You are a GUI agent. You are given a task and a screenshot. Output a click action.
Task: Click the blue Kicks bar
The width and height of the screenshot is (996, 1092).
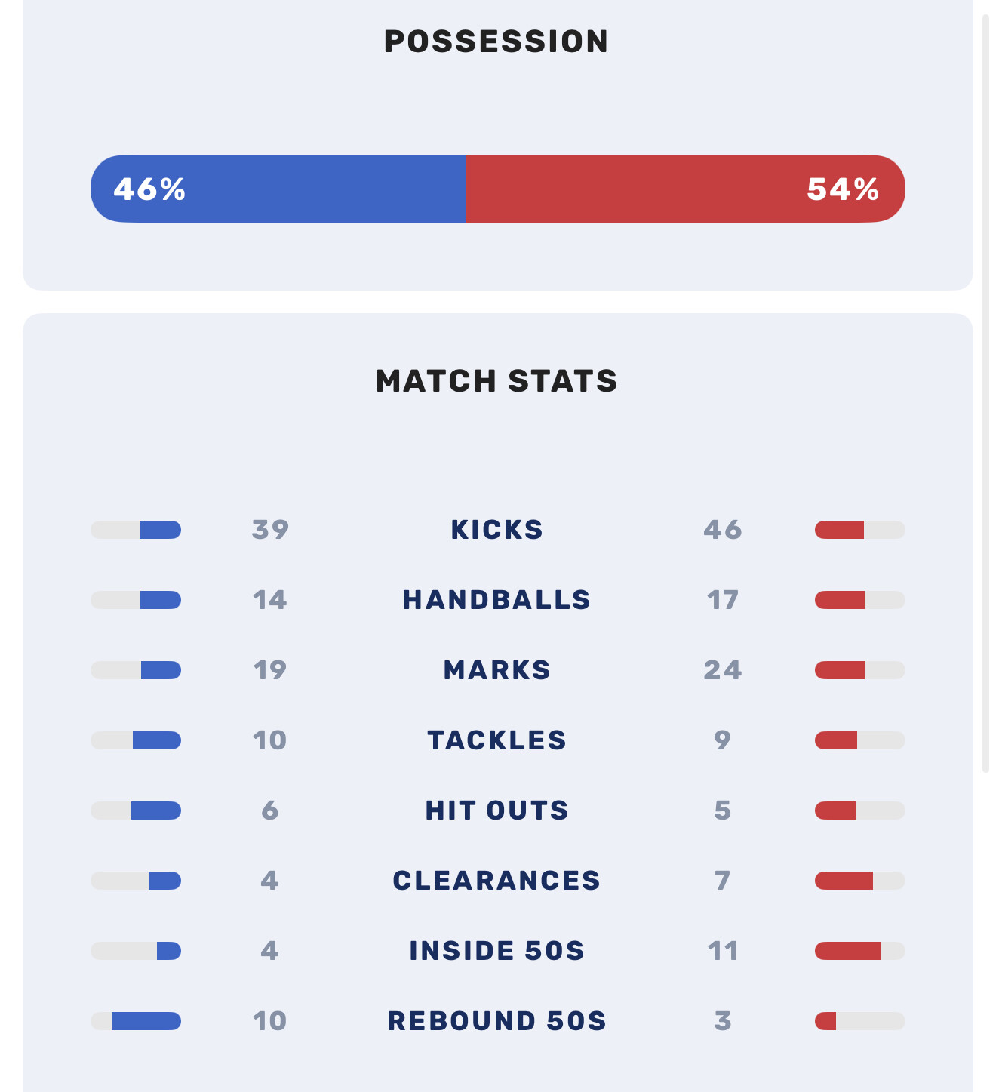[160, 530]
